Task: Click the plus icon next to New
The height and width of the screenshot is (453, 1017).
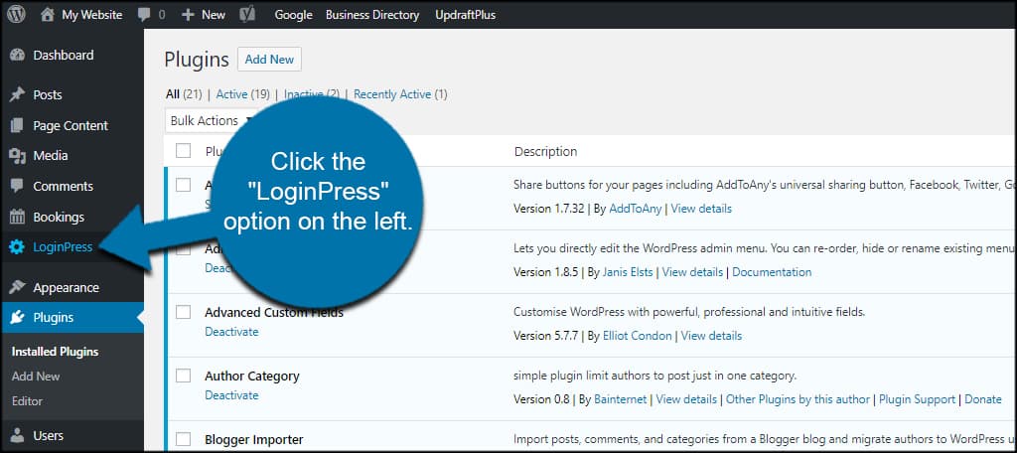Action: point(188,14)
